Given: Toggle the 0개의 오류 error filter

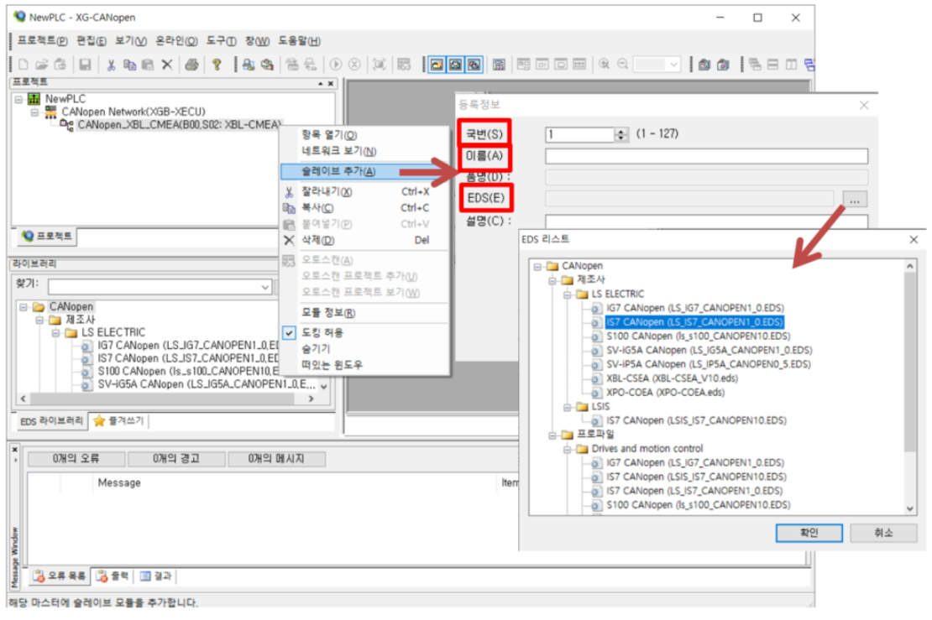Looking at the screenshot, I should [x=76, y=458].
